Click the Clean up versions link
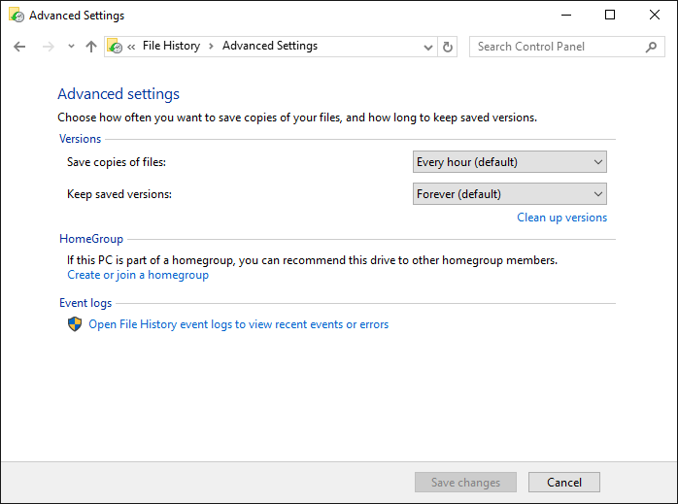 [x=562, y=218]
